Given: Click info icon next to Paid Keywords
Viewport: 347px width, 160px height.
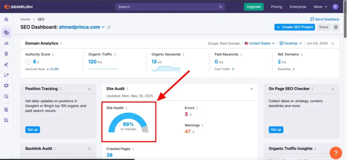Looking at the screenshot, I should point(241,54).
